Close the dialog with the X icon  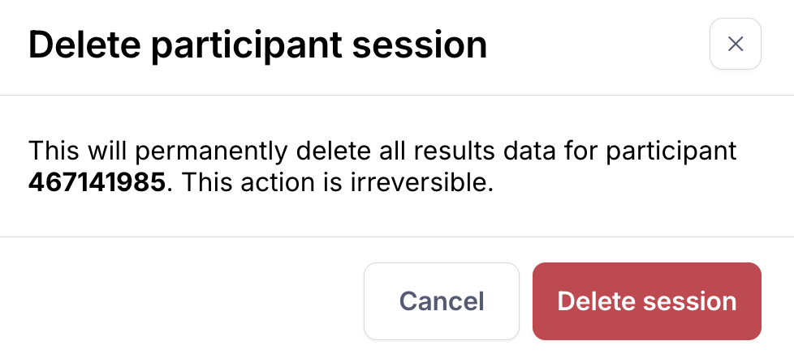click(x=735, y=44)
